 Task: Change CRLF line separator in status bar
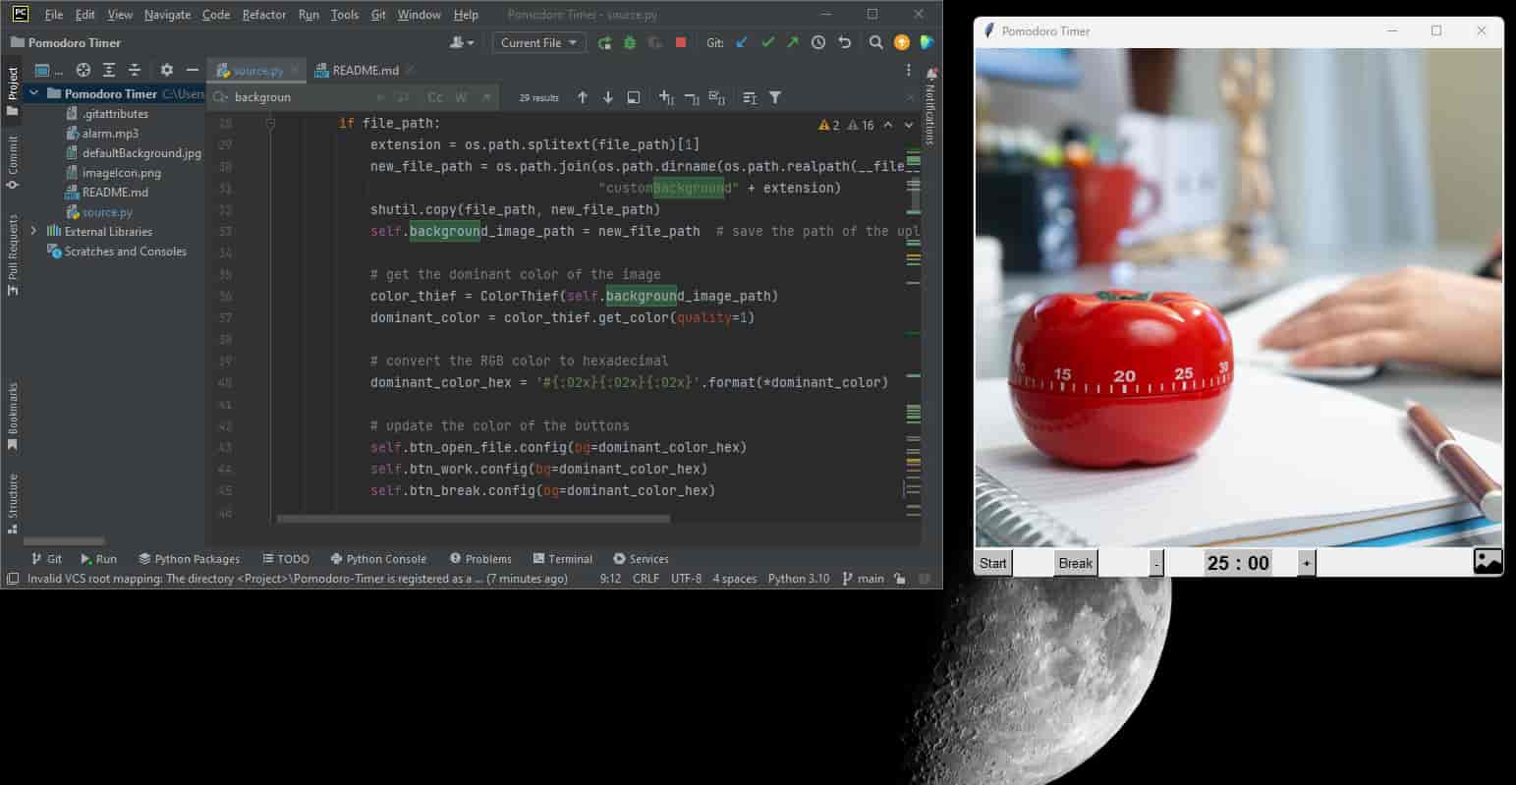646,579
